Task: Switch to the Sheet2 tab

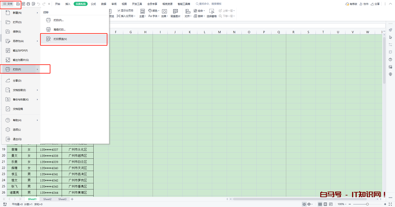Action: (47, 199)
